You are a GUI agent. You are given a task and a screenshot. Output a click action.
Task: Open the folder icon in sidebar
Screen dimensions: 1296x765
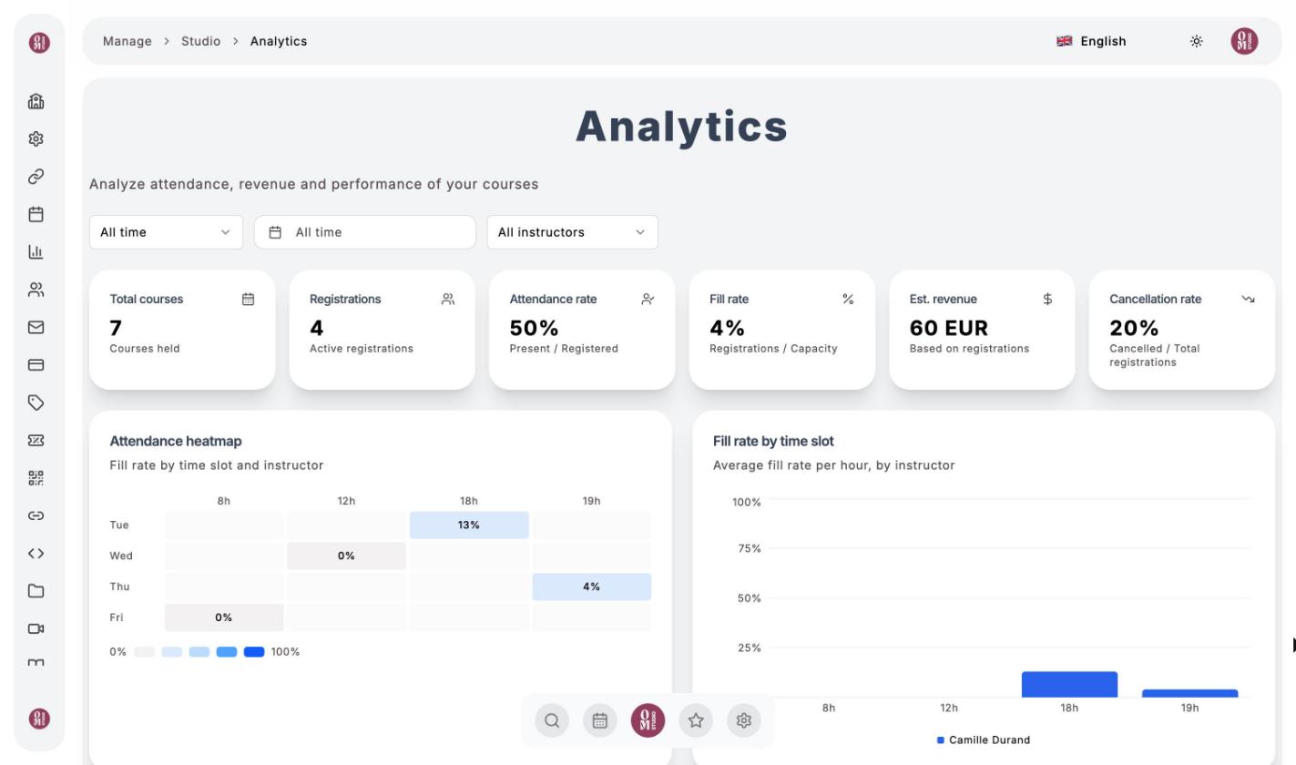pos(36,591)
